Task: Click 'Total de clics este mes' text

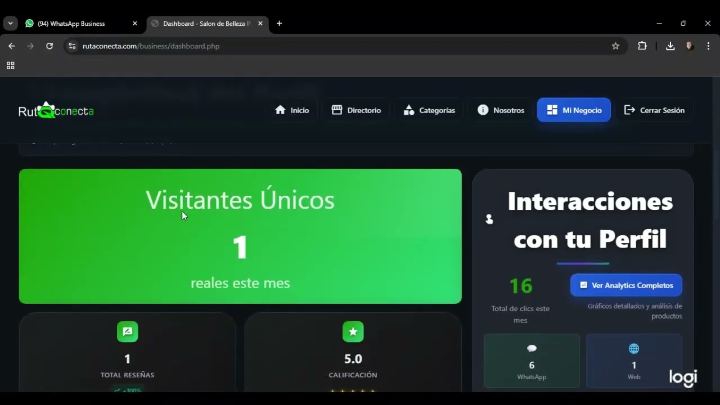Action: pos(520,314)
